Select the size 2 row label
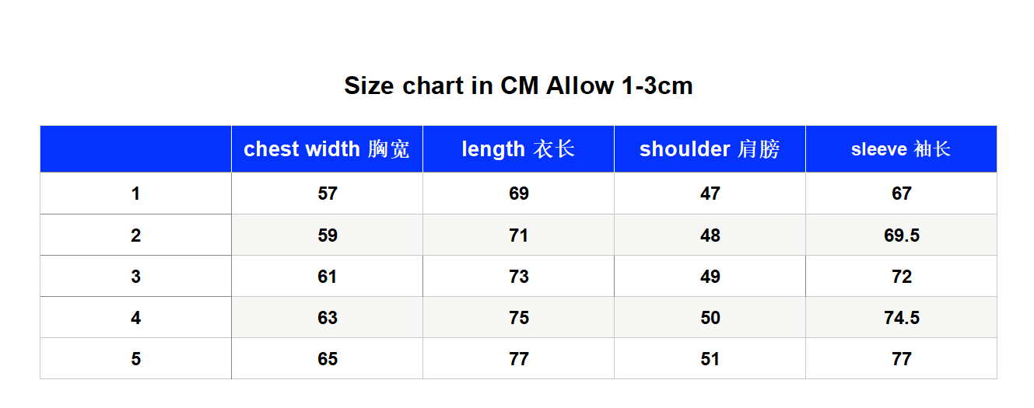1034x408 pixels. pos(135,235)
